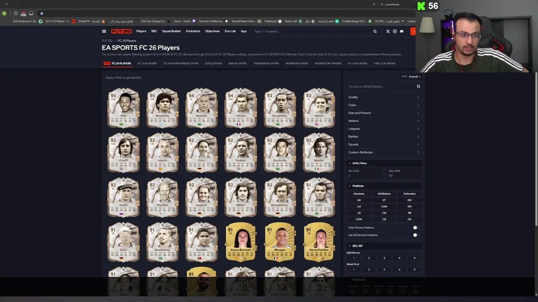
Task: Open Objectives in the top navigation
Action: (x=212, y=31)
